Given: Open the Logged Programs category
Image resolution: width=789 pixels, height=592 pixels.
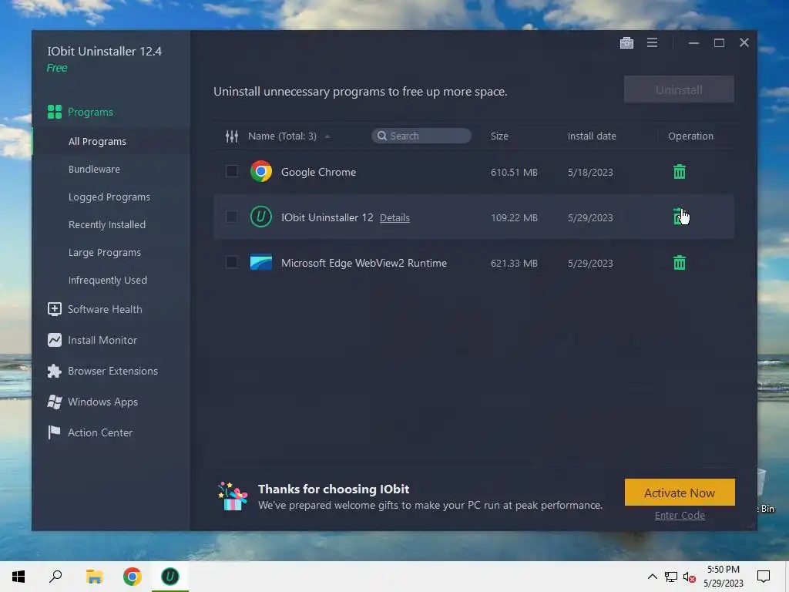Looking at the screenshot, I should pyautogui.click(x=109, y=197).
